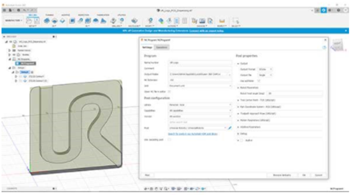
Task: Open the ADDITIVE ribbon tab
Action: 66,15
